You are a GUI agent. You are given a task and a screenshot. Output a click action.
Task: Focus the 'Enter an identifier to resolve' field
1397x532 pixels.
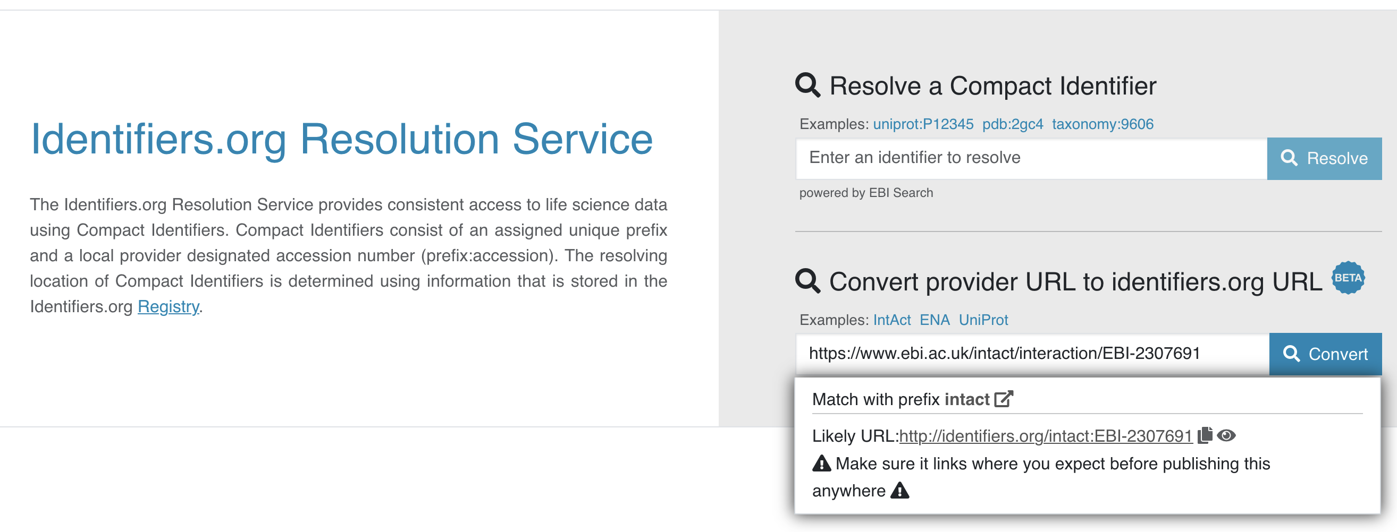(x=1030, y=158)
